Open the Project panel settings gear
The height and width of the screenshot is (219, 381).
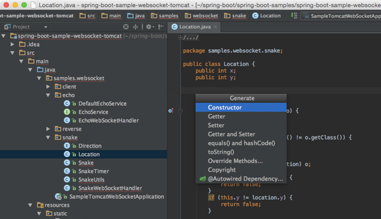click(x=149, y=27)
